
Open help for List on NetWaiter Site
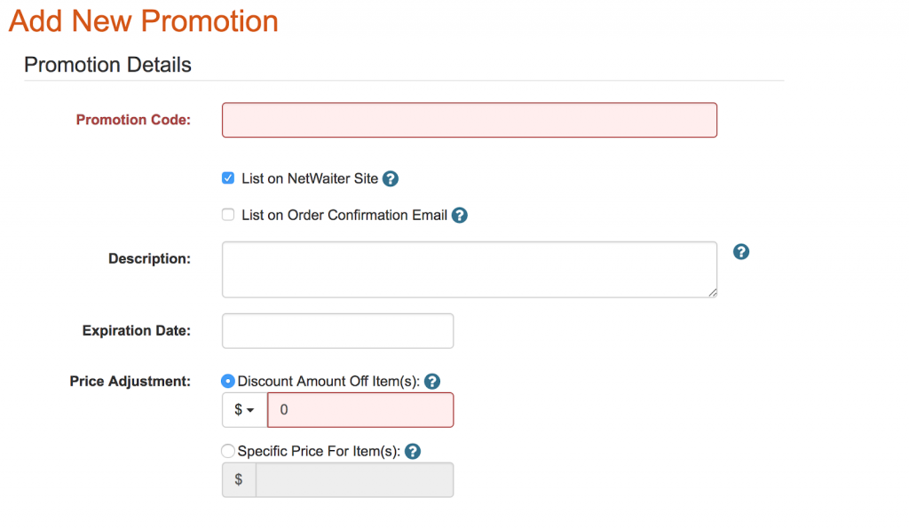tap(391, 179)
